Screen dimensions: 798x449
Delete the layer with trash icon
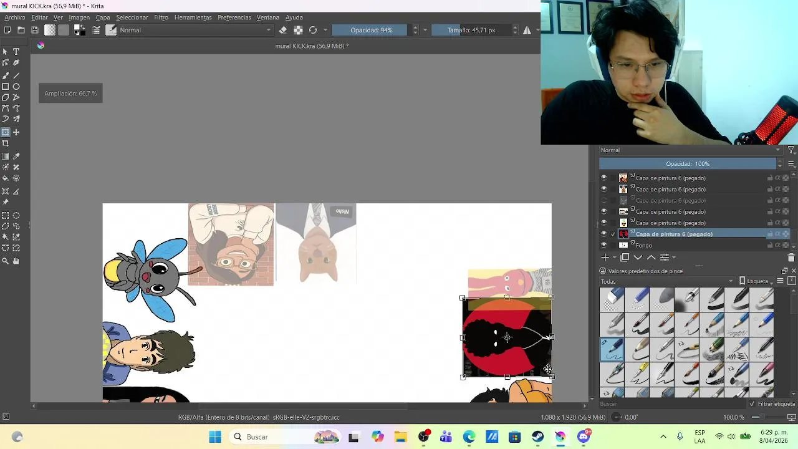point(791,257)
